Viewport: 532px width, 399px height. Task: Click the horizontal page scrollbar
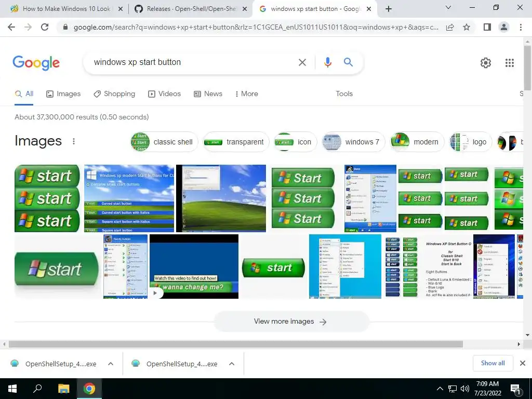(236, 344)
